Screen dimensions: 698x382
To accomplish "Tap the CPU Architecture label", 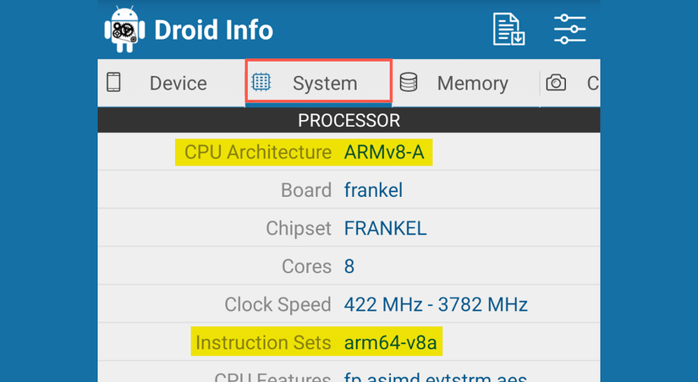I will [x=257, y=152].
